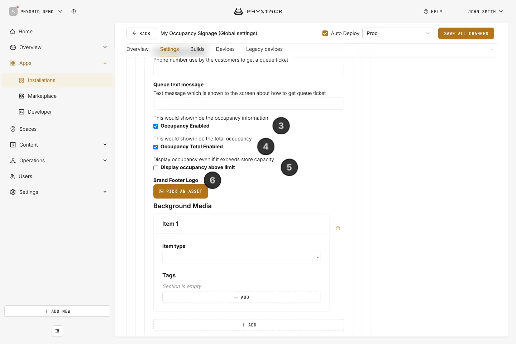
Task: Click the Phygrid Demo account avatar icon
Action: point(13,11)
